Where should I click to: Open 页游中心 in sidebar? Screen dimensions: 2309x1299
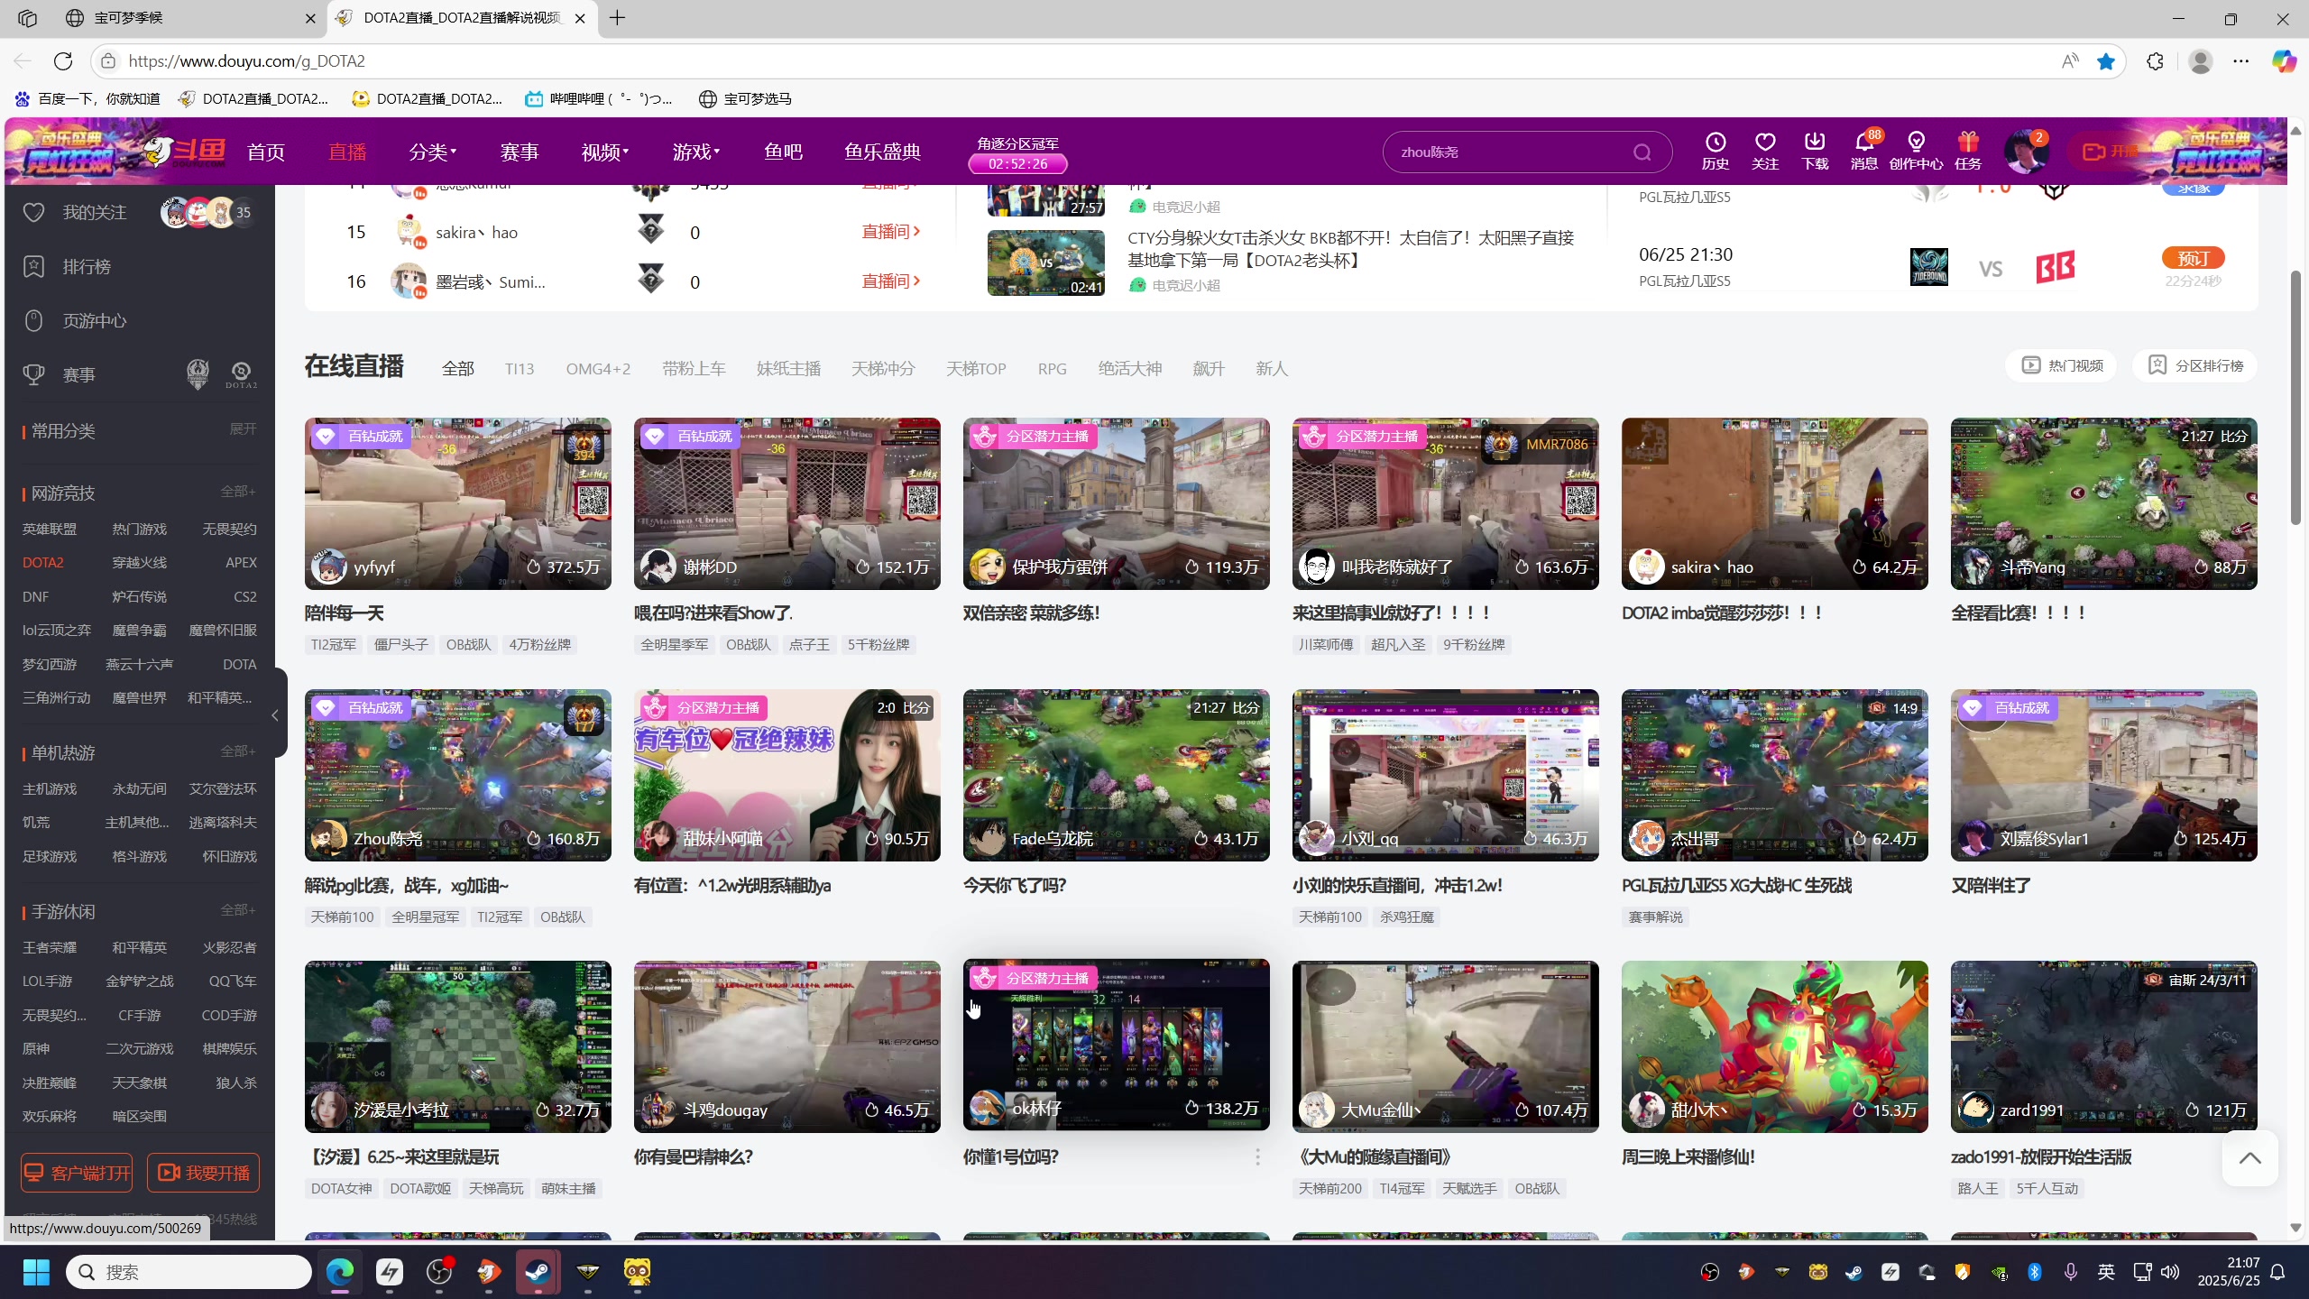pos(94,321)
